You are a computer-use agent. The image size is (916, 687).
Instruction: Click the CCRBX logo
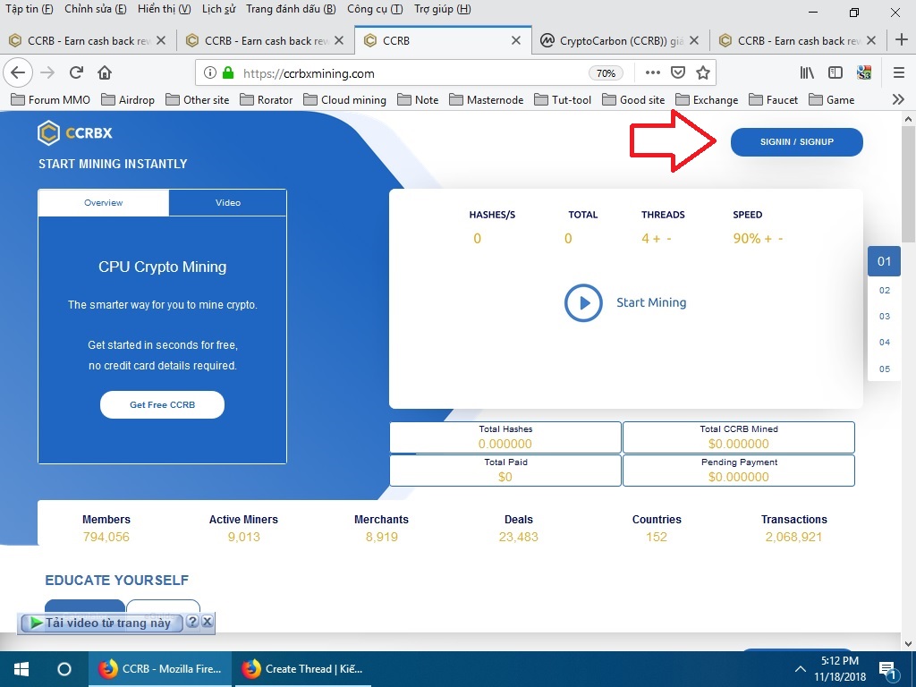pyautogui.click(x=75, y=132)
